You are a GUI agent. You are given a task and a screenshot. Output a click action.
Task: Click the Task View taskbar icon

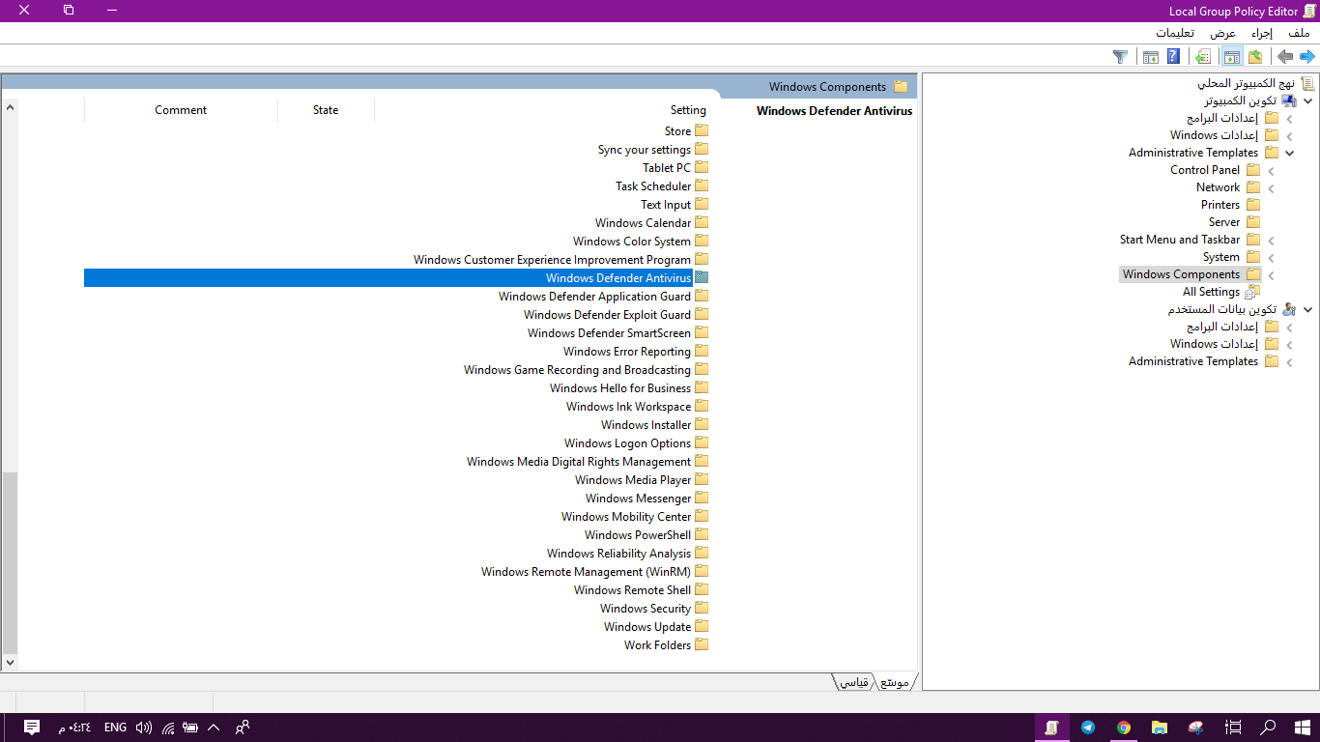point(1233,728)
